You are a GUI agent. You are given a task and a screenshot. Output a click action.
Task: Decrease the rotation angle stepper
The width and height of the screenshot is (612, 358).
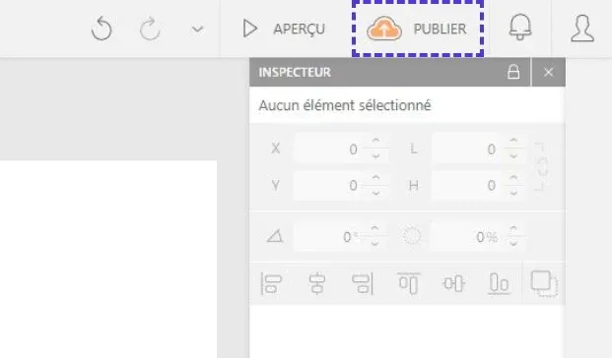click(374, 244)
